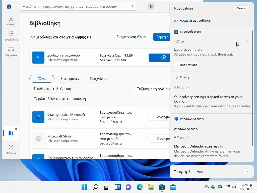
Task: Open Microsoft Store taskbar icon
Action: pyautogui.click(x=162, y=187)
